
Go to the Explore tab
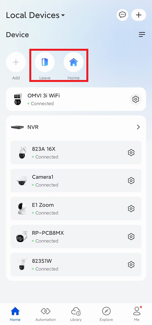pos(106,314)
